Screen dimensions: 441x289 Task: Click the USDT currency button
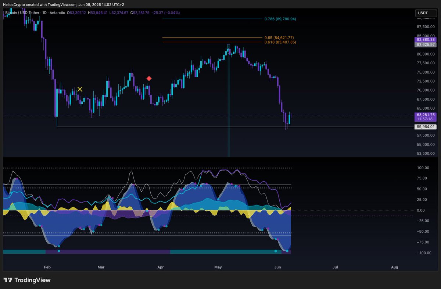click(426, 13)
